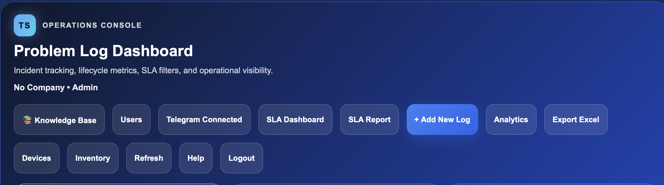
Task: Log out using the Logout button
Action: [242, 158]
